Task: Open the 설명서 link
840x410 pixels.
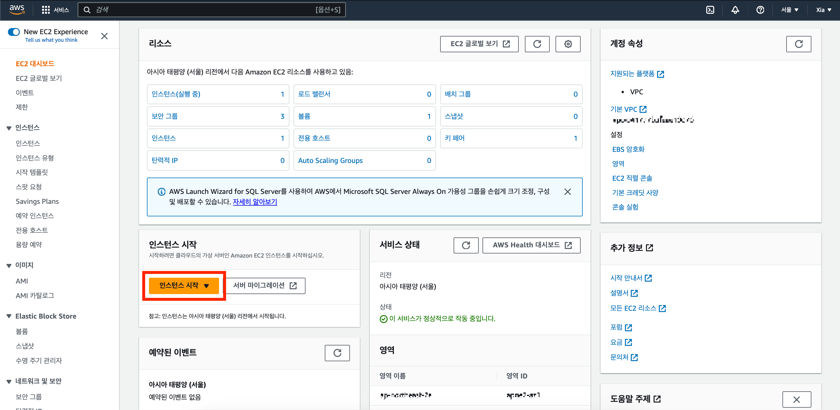Action: click(x=624, y=293)
